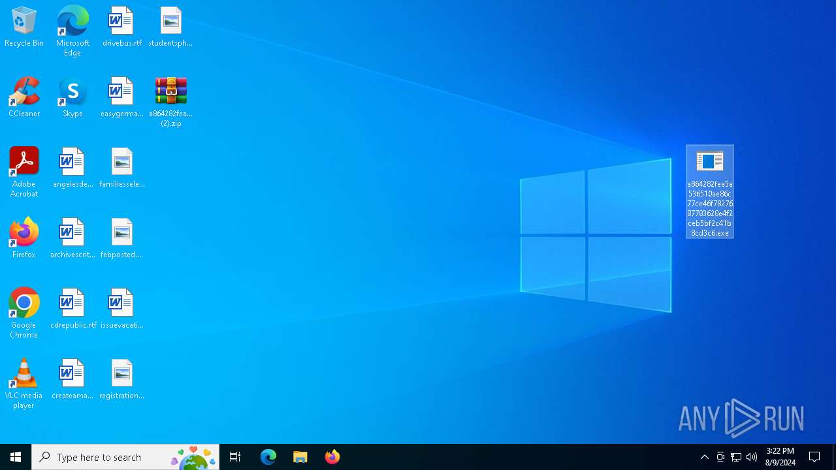Image resolution: width=836 pixels, height=470 pixels.
Task: Open Task View from the taskbar
Action: tap(235, 457)
